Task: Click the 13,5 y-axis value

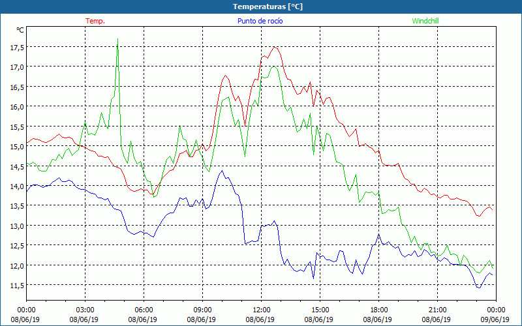Action: 17,206
